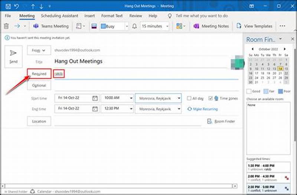Go to next month in calendar

[x=284, y=49]
